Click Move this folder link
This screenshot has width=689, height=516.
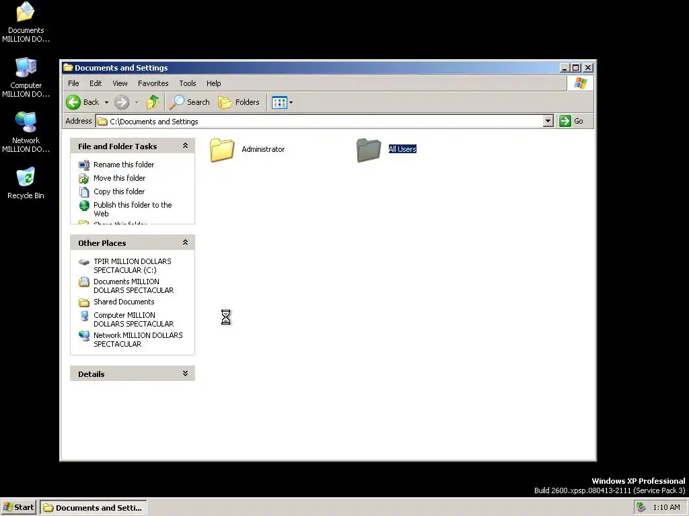point(120,178)
